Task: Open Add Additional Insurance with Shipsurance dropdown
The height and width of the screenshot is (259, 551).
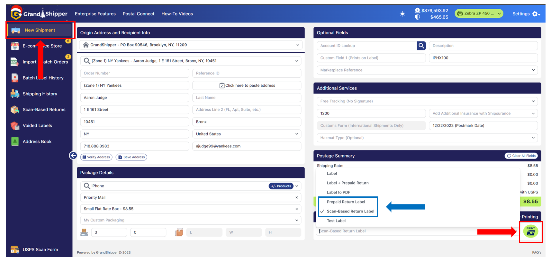Action: (483, 113)
